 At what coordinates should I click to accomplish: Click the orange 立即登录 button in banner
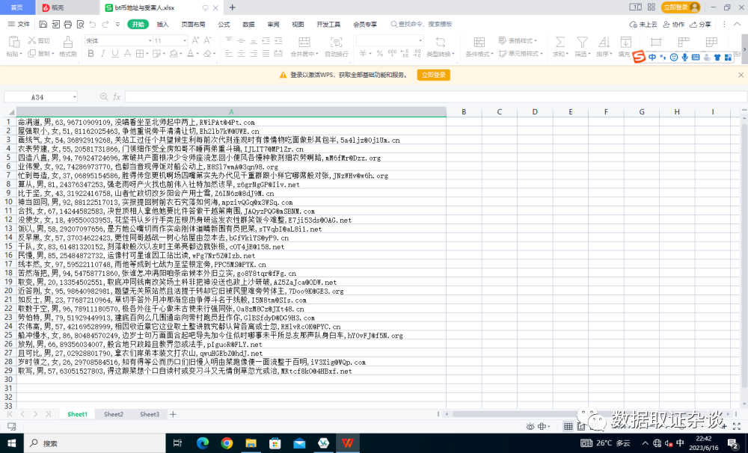click(434, 75)
